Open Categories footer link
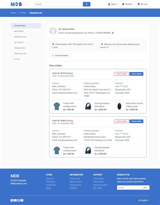The height and width of the screenshot is (205, 160). [x=51, y=185]
